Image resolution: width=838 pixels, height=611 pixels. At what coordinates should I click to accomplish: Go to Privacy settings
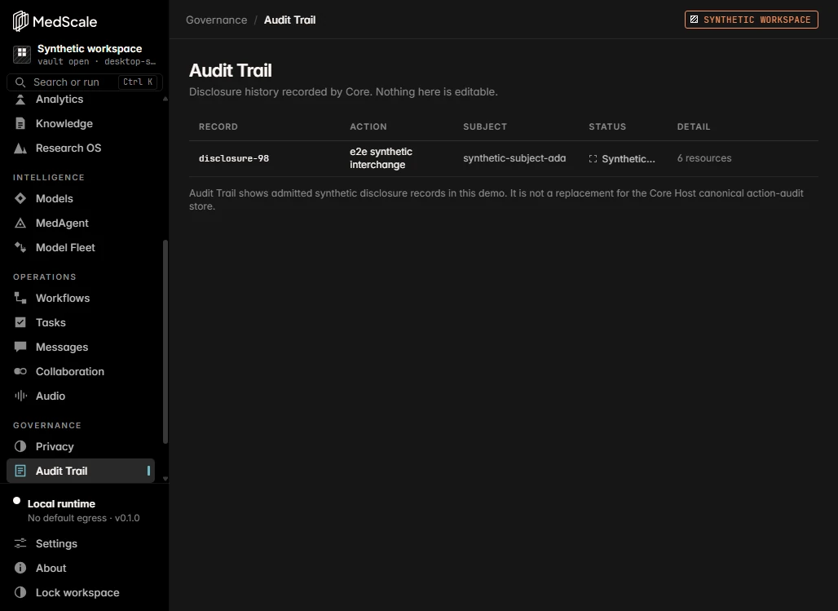coord(80,446)
